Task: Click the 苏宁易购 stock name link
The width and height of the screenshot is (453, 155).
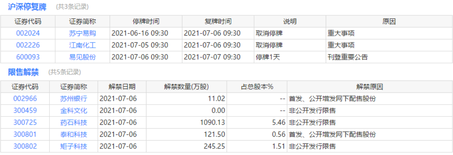Action: point(82,33)
